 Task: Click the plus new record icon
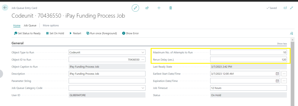pos(159,8)
